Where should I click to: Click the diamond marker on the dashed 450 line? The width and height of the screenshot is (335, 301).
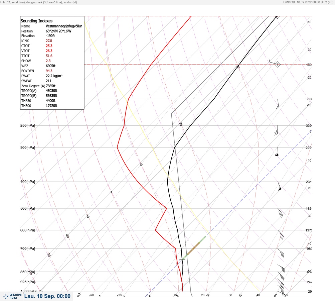pos(277,64)
